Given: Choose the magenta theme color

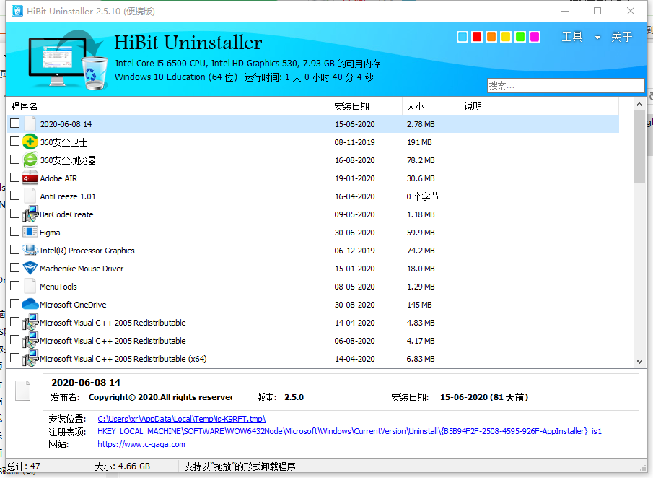Looking at the screenshot, I should (535, 37).
